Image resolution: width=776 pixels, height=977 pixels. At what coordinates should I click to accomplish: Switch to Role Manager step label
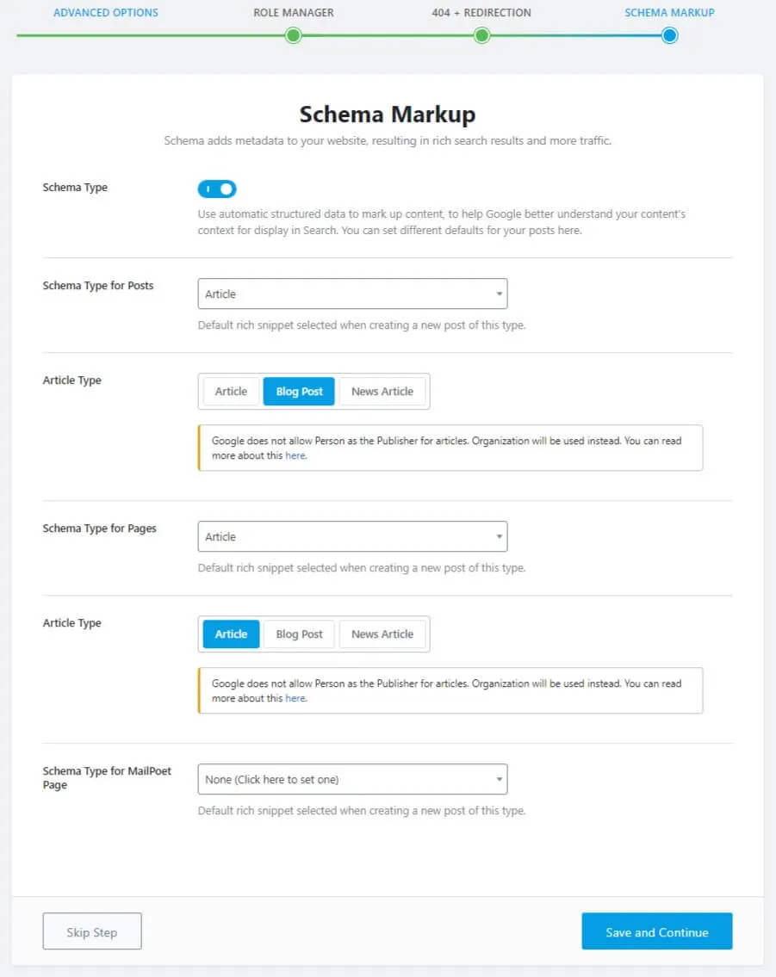[x=293, y=13]
